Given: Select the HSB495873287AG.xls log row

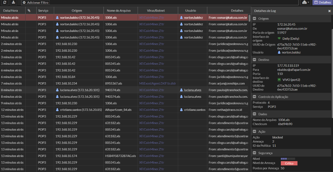Looking at the screenshot, I should coord(120,156).
